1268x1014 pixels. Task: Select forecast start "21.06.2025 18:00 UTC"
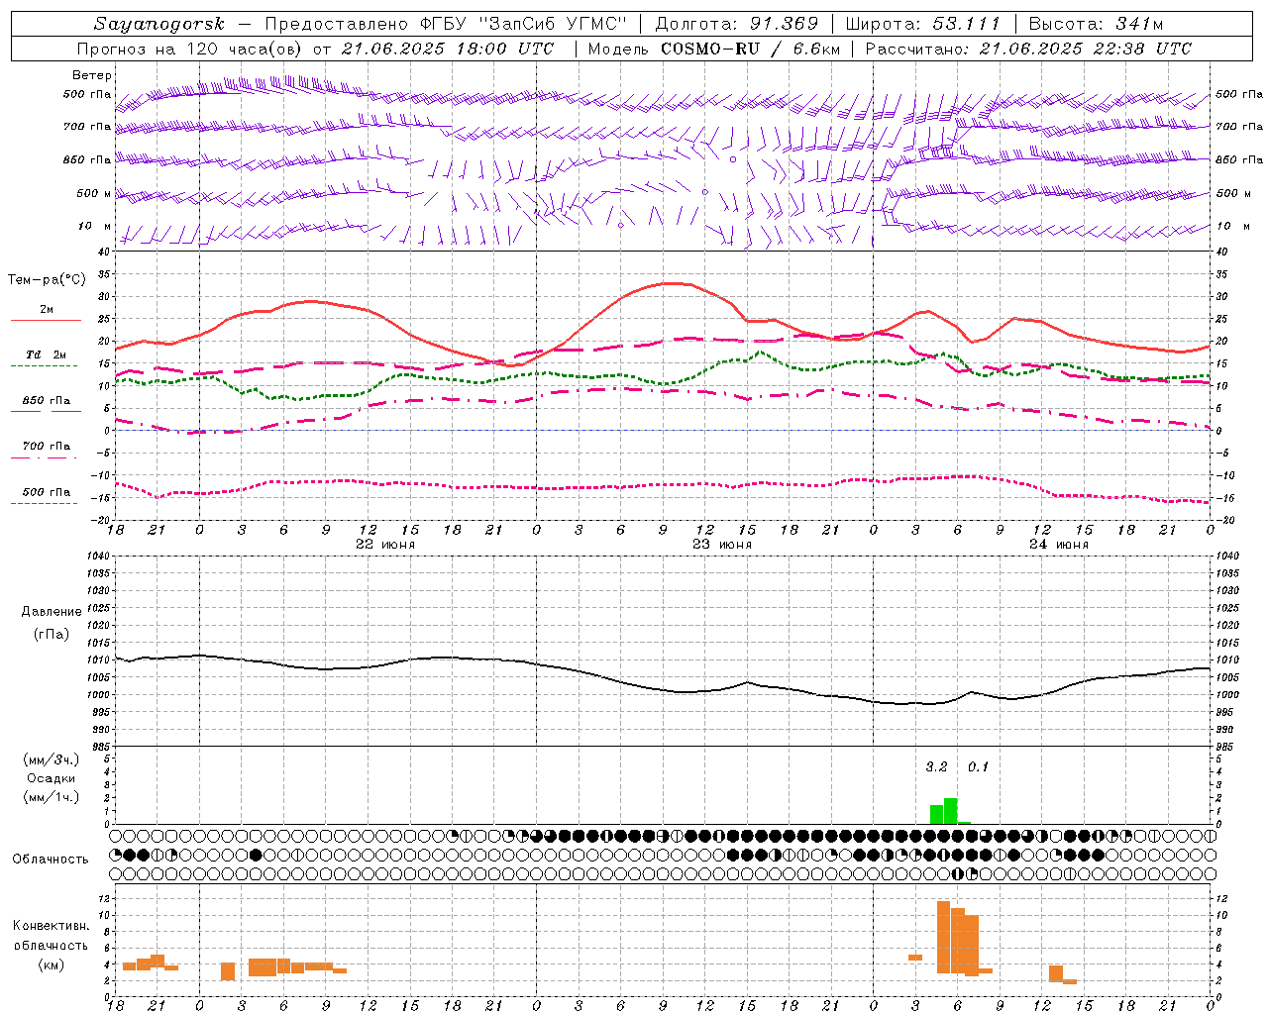(448, 49)
